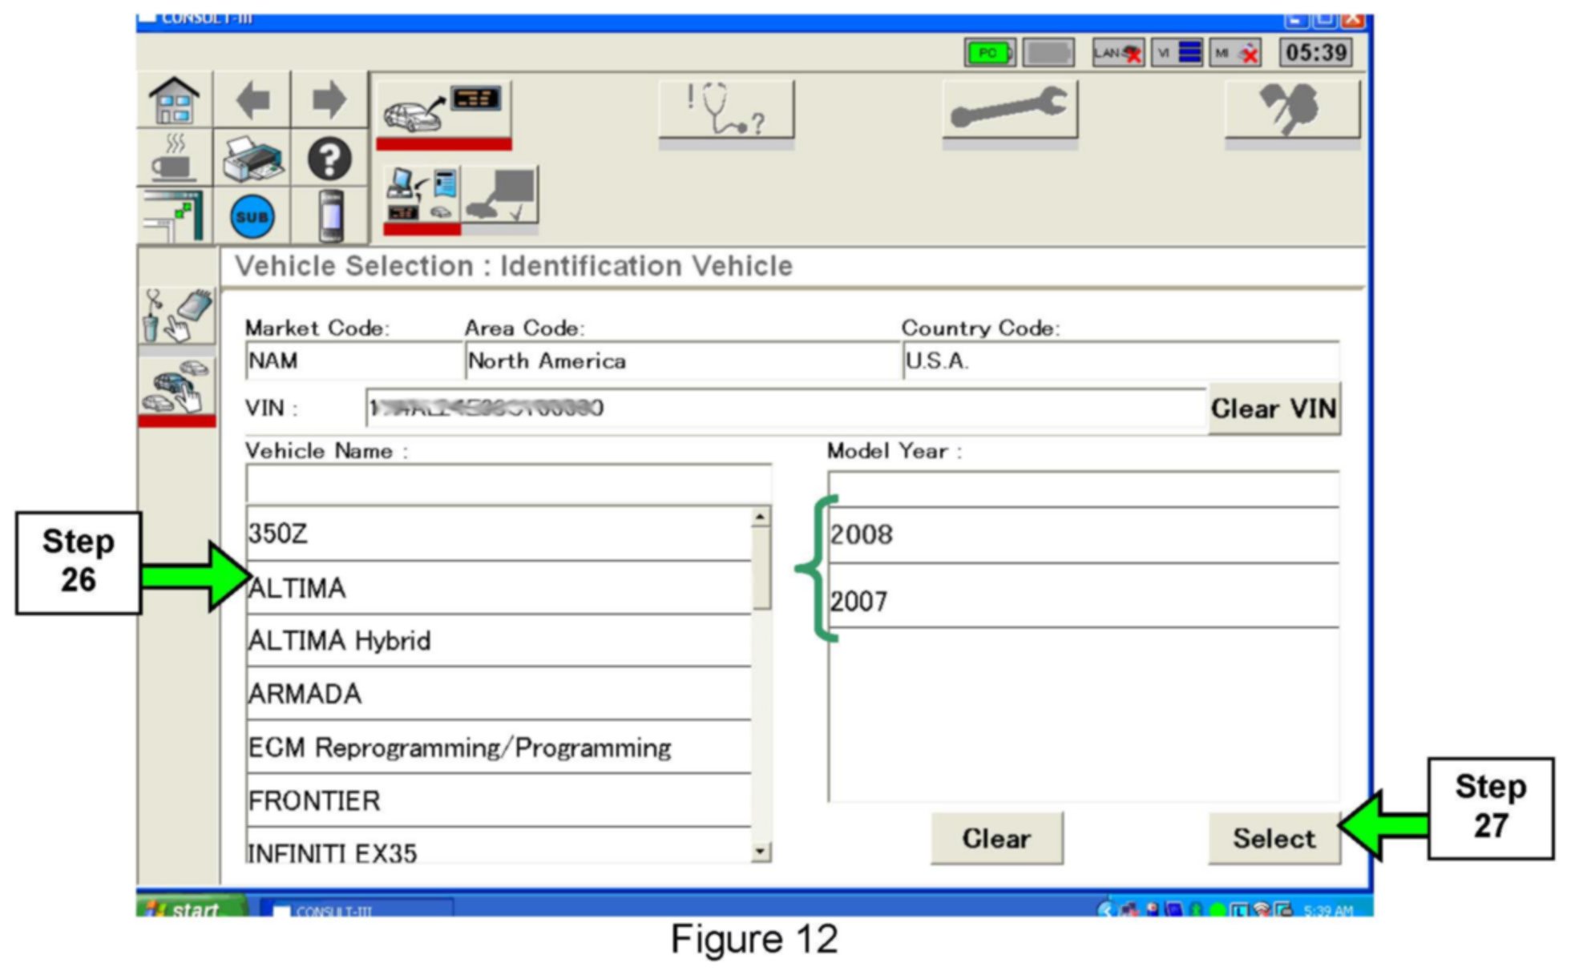Open the wrench maintenance icon

1009,111
